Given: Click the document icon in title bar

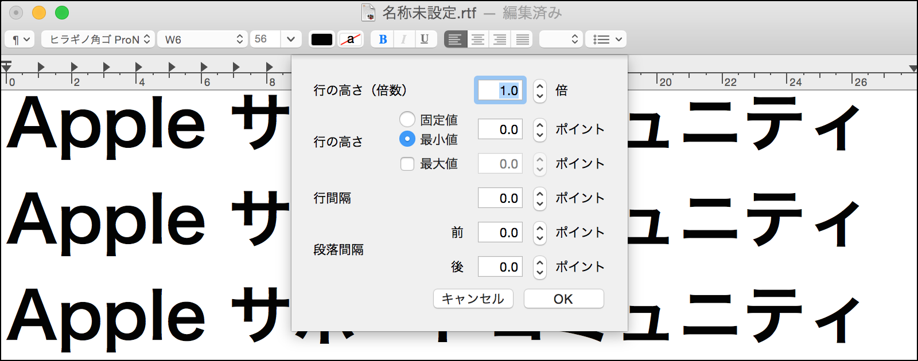Looking at the screenshot, I should 368,12.
